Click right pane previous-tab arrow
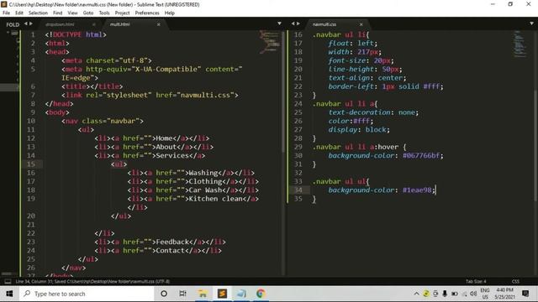Screen dimensions: 538x302 [x=293, y=23]
